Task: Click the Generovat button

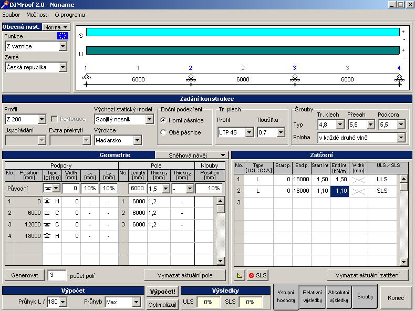Action: point(25,275)
